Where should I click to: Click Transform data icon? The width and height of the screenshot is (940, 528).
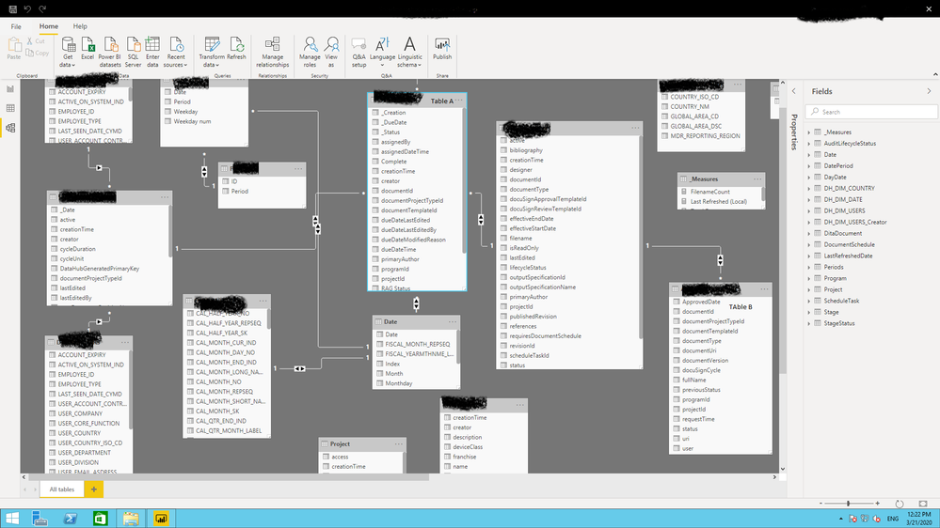tap(212, 52)
